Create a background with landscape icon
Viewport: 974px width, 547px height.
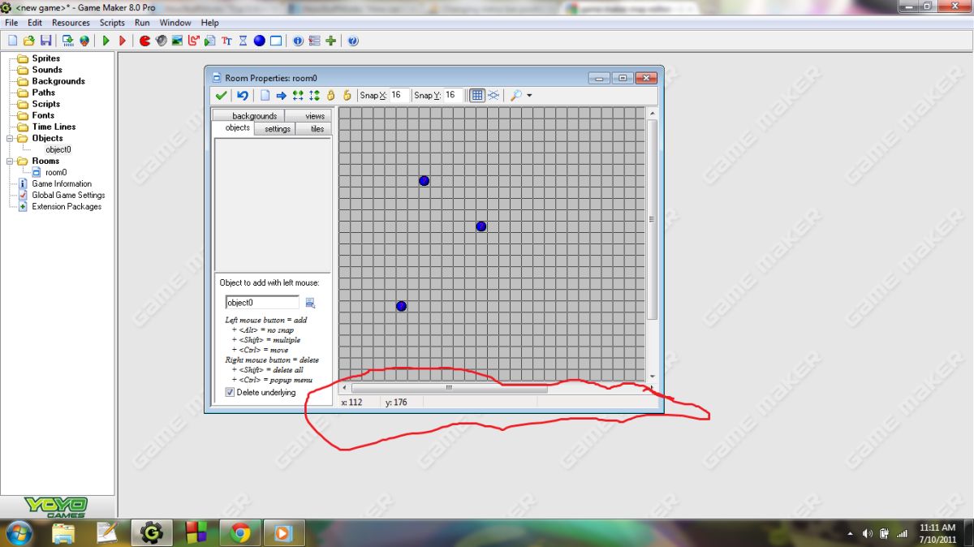point(177,41)
